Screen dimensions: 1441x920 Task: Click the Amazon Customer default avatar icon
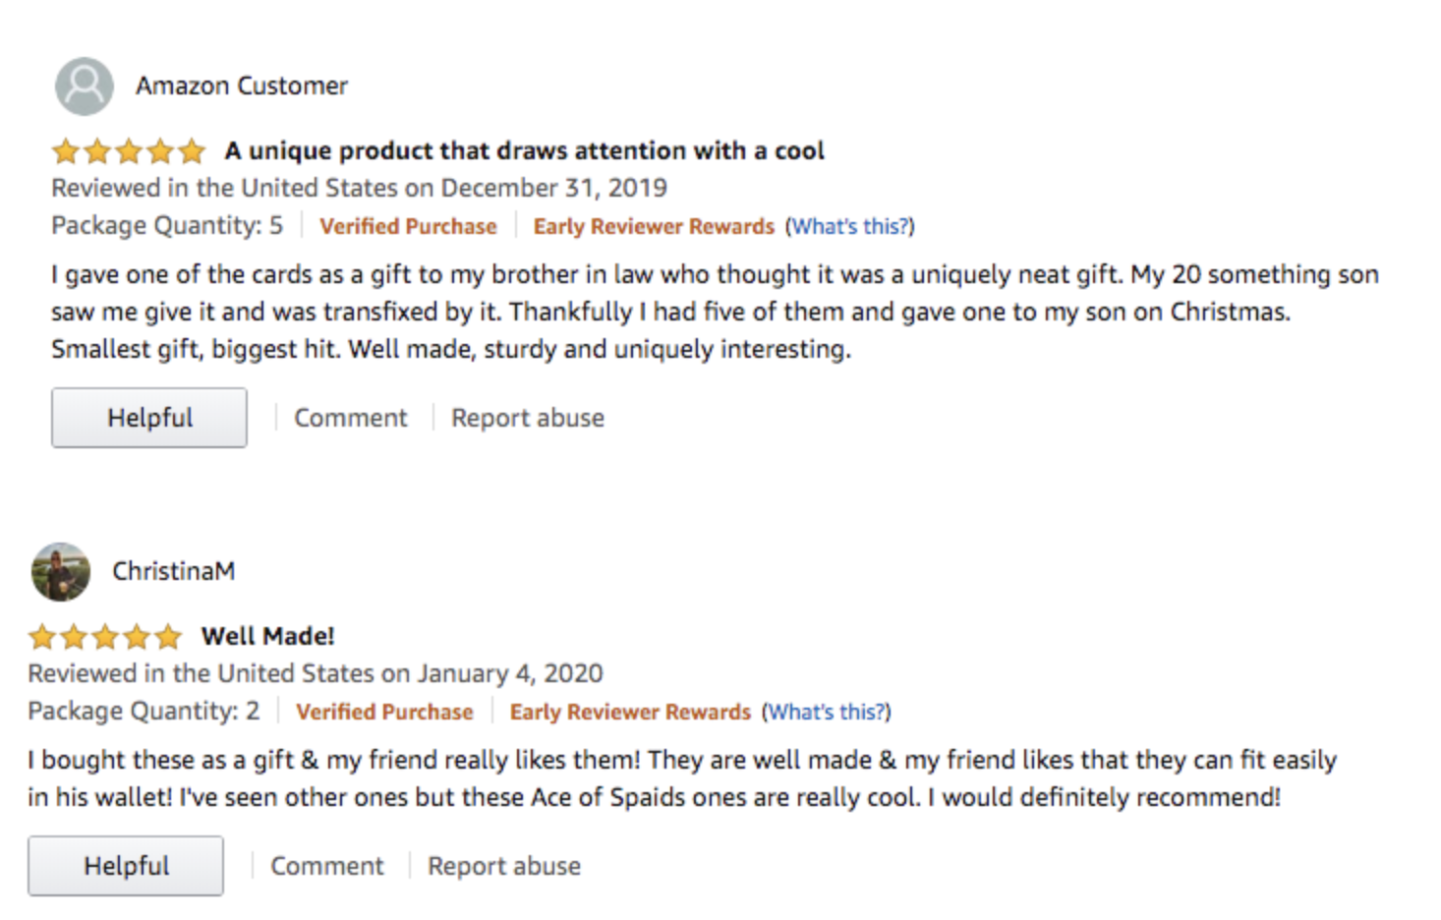point(84,86)
